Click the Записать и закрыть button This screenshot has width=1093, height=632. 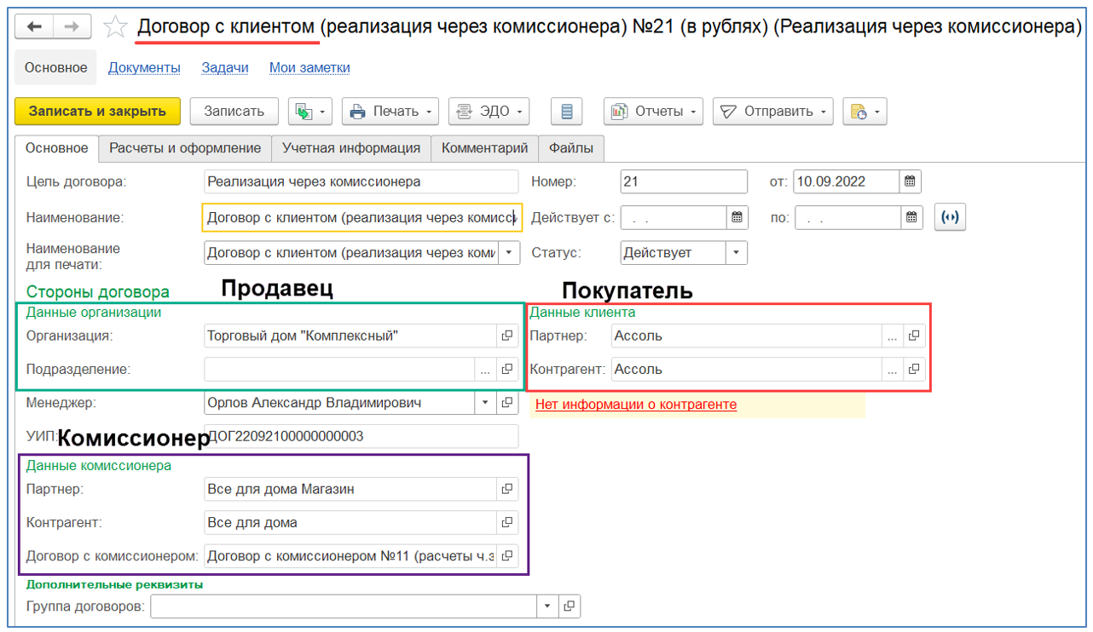coord(97,112)
